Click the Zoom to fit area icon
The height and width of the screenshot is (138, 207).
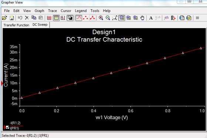[x=115, y=18]
